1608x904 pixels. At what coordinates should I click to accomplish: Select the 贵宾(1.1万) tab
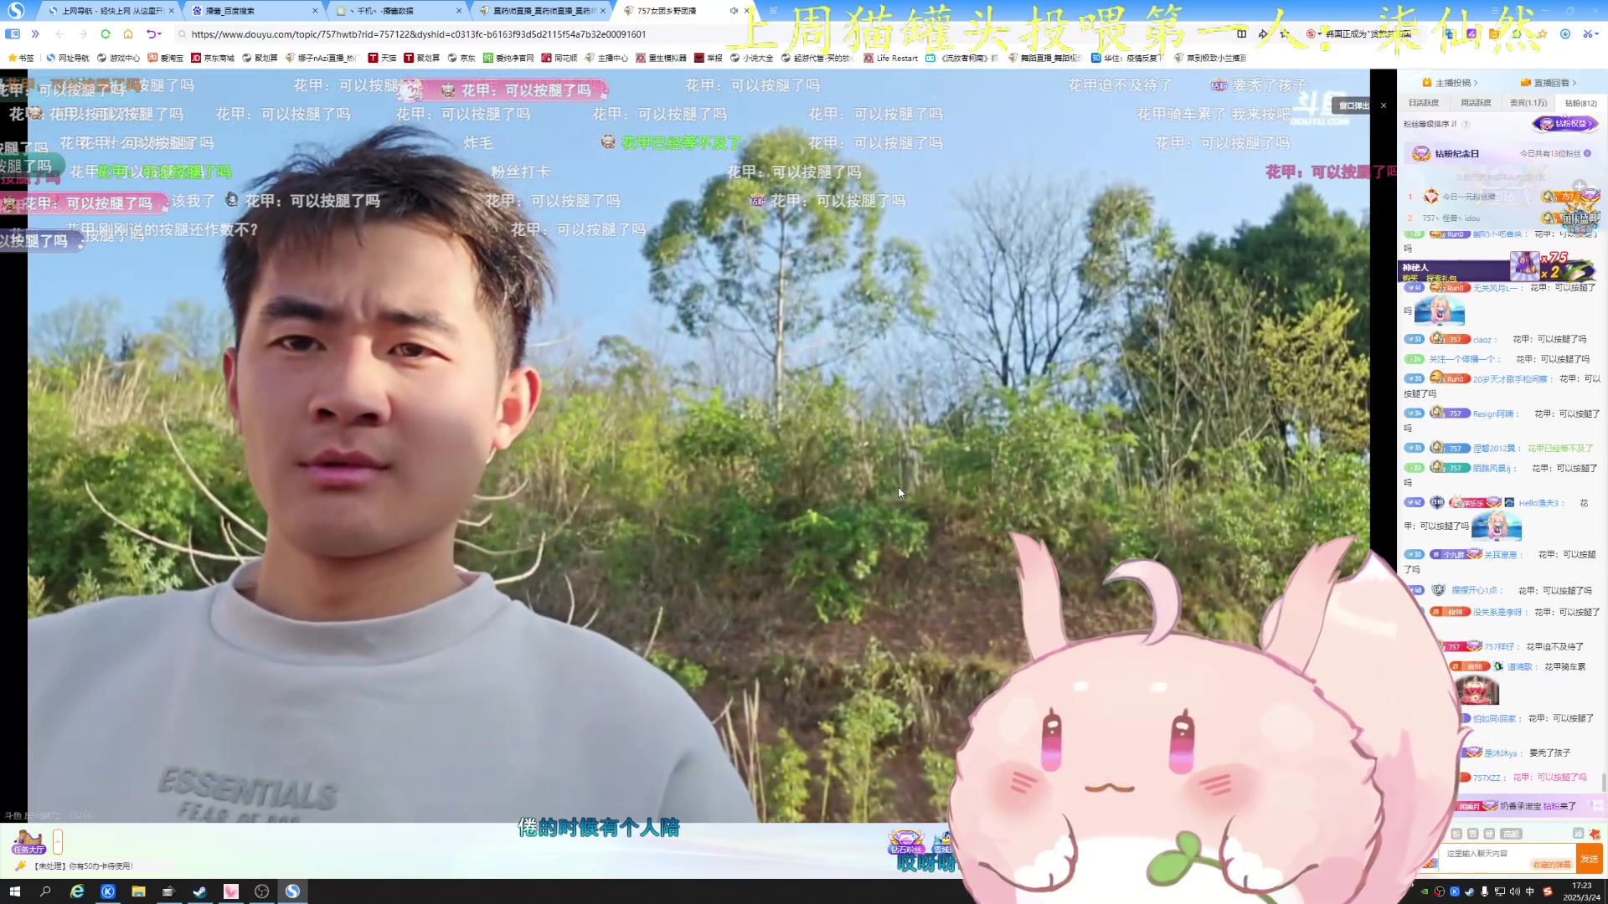click(1528, 103)
